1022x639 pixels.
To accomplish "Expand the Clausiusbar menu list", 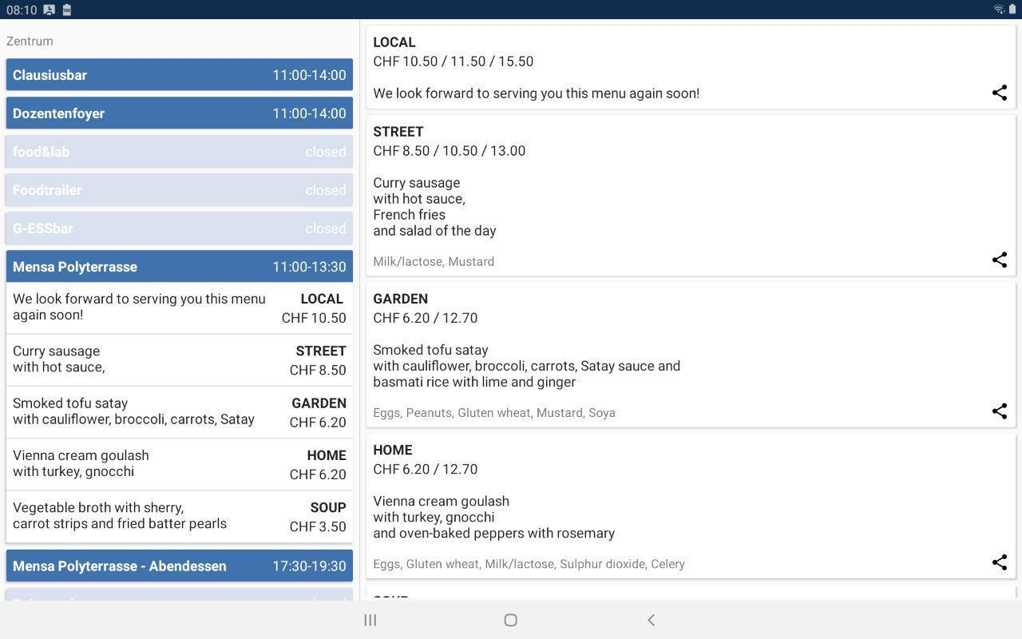I will coord(179,75).
